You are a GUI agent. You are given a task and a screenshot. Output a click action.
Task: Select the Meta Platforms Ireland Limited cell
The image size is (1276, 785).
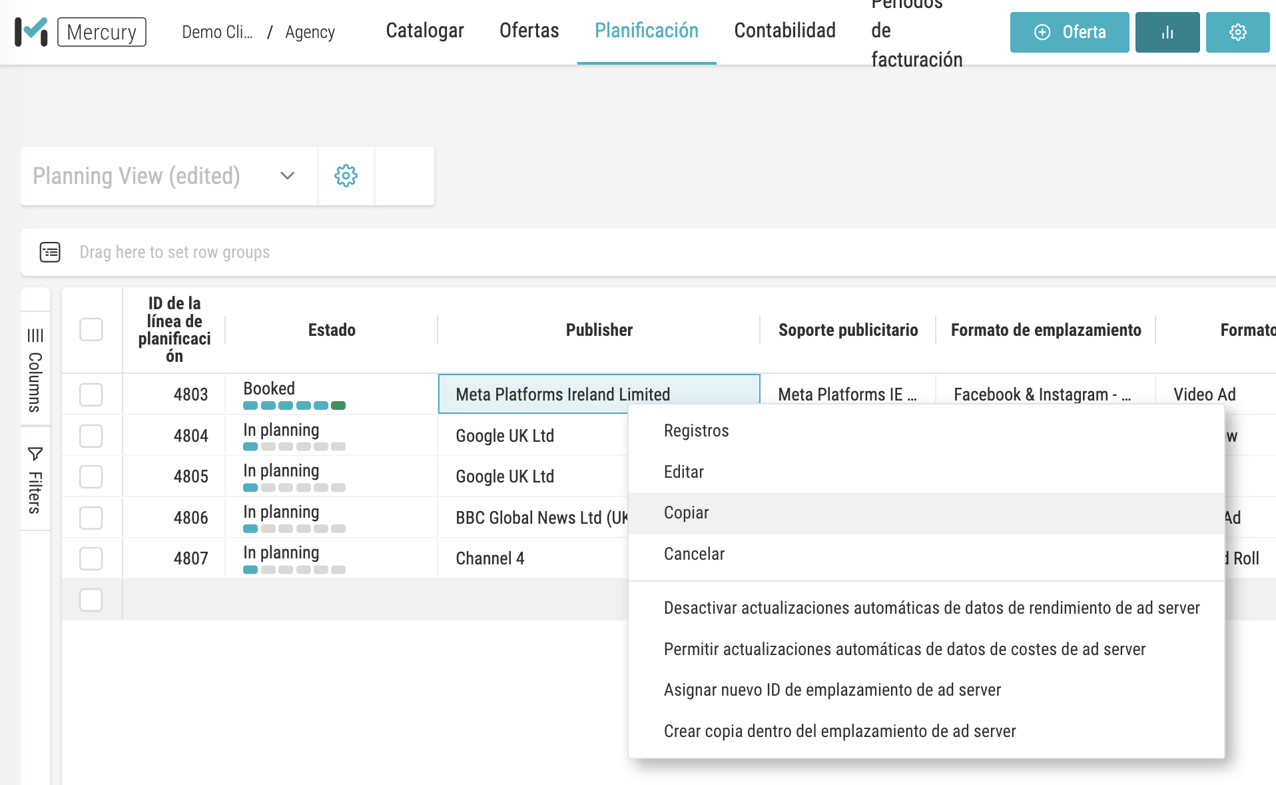(599, 394)
